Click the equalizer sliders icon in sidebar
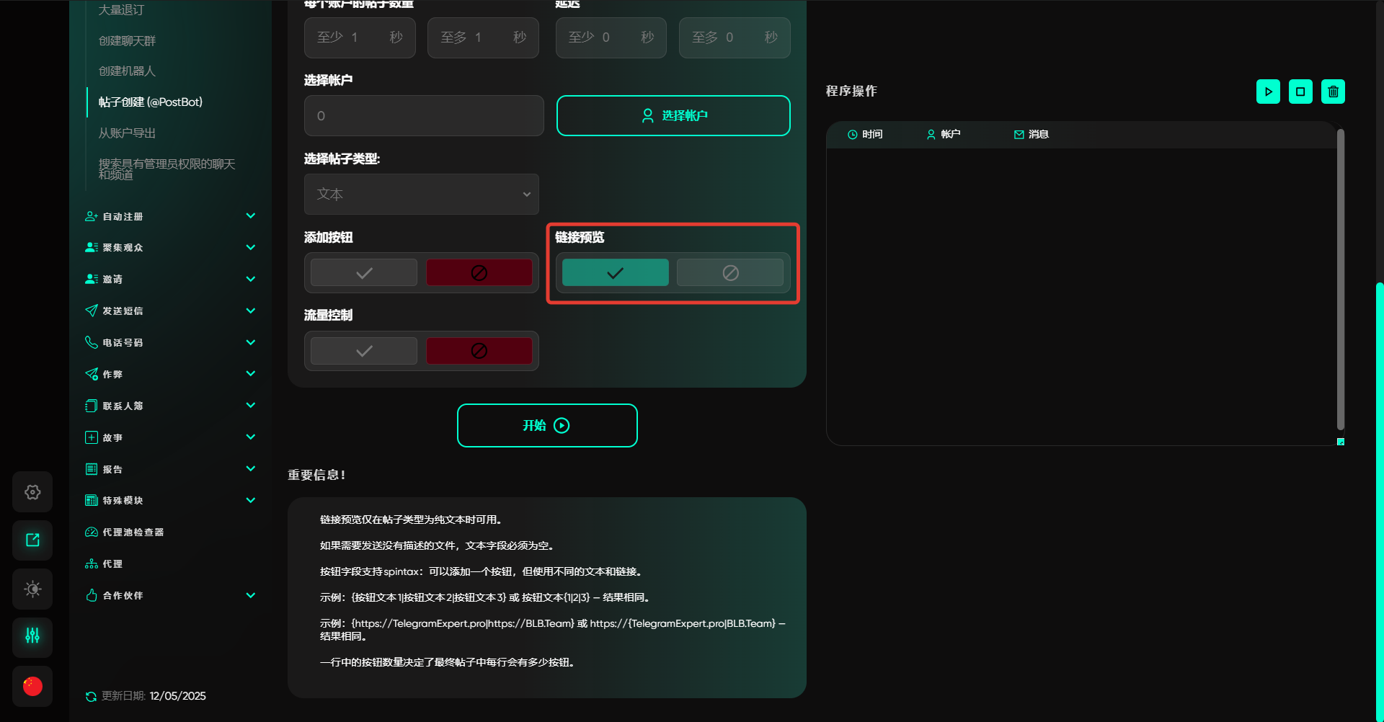Image resolution: width=1384 pixels, height=722 pixels. [32, 636]
